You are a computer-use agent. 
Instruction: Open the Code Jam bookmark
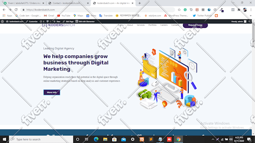(28, 16)
